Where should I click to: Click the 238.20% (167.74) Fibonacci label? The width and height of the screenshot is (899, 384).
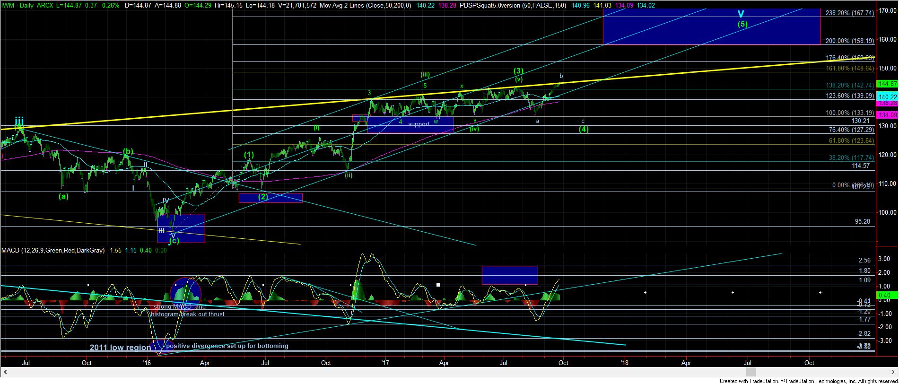pyautogui.click(x=849, y=13)
